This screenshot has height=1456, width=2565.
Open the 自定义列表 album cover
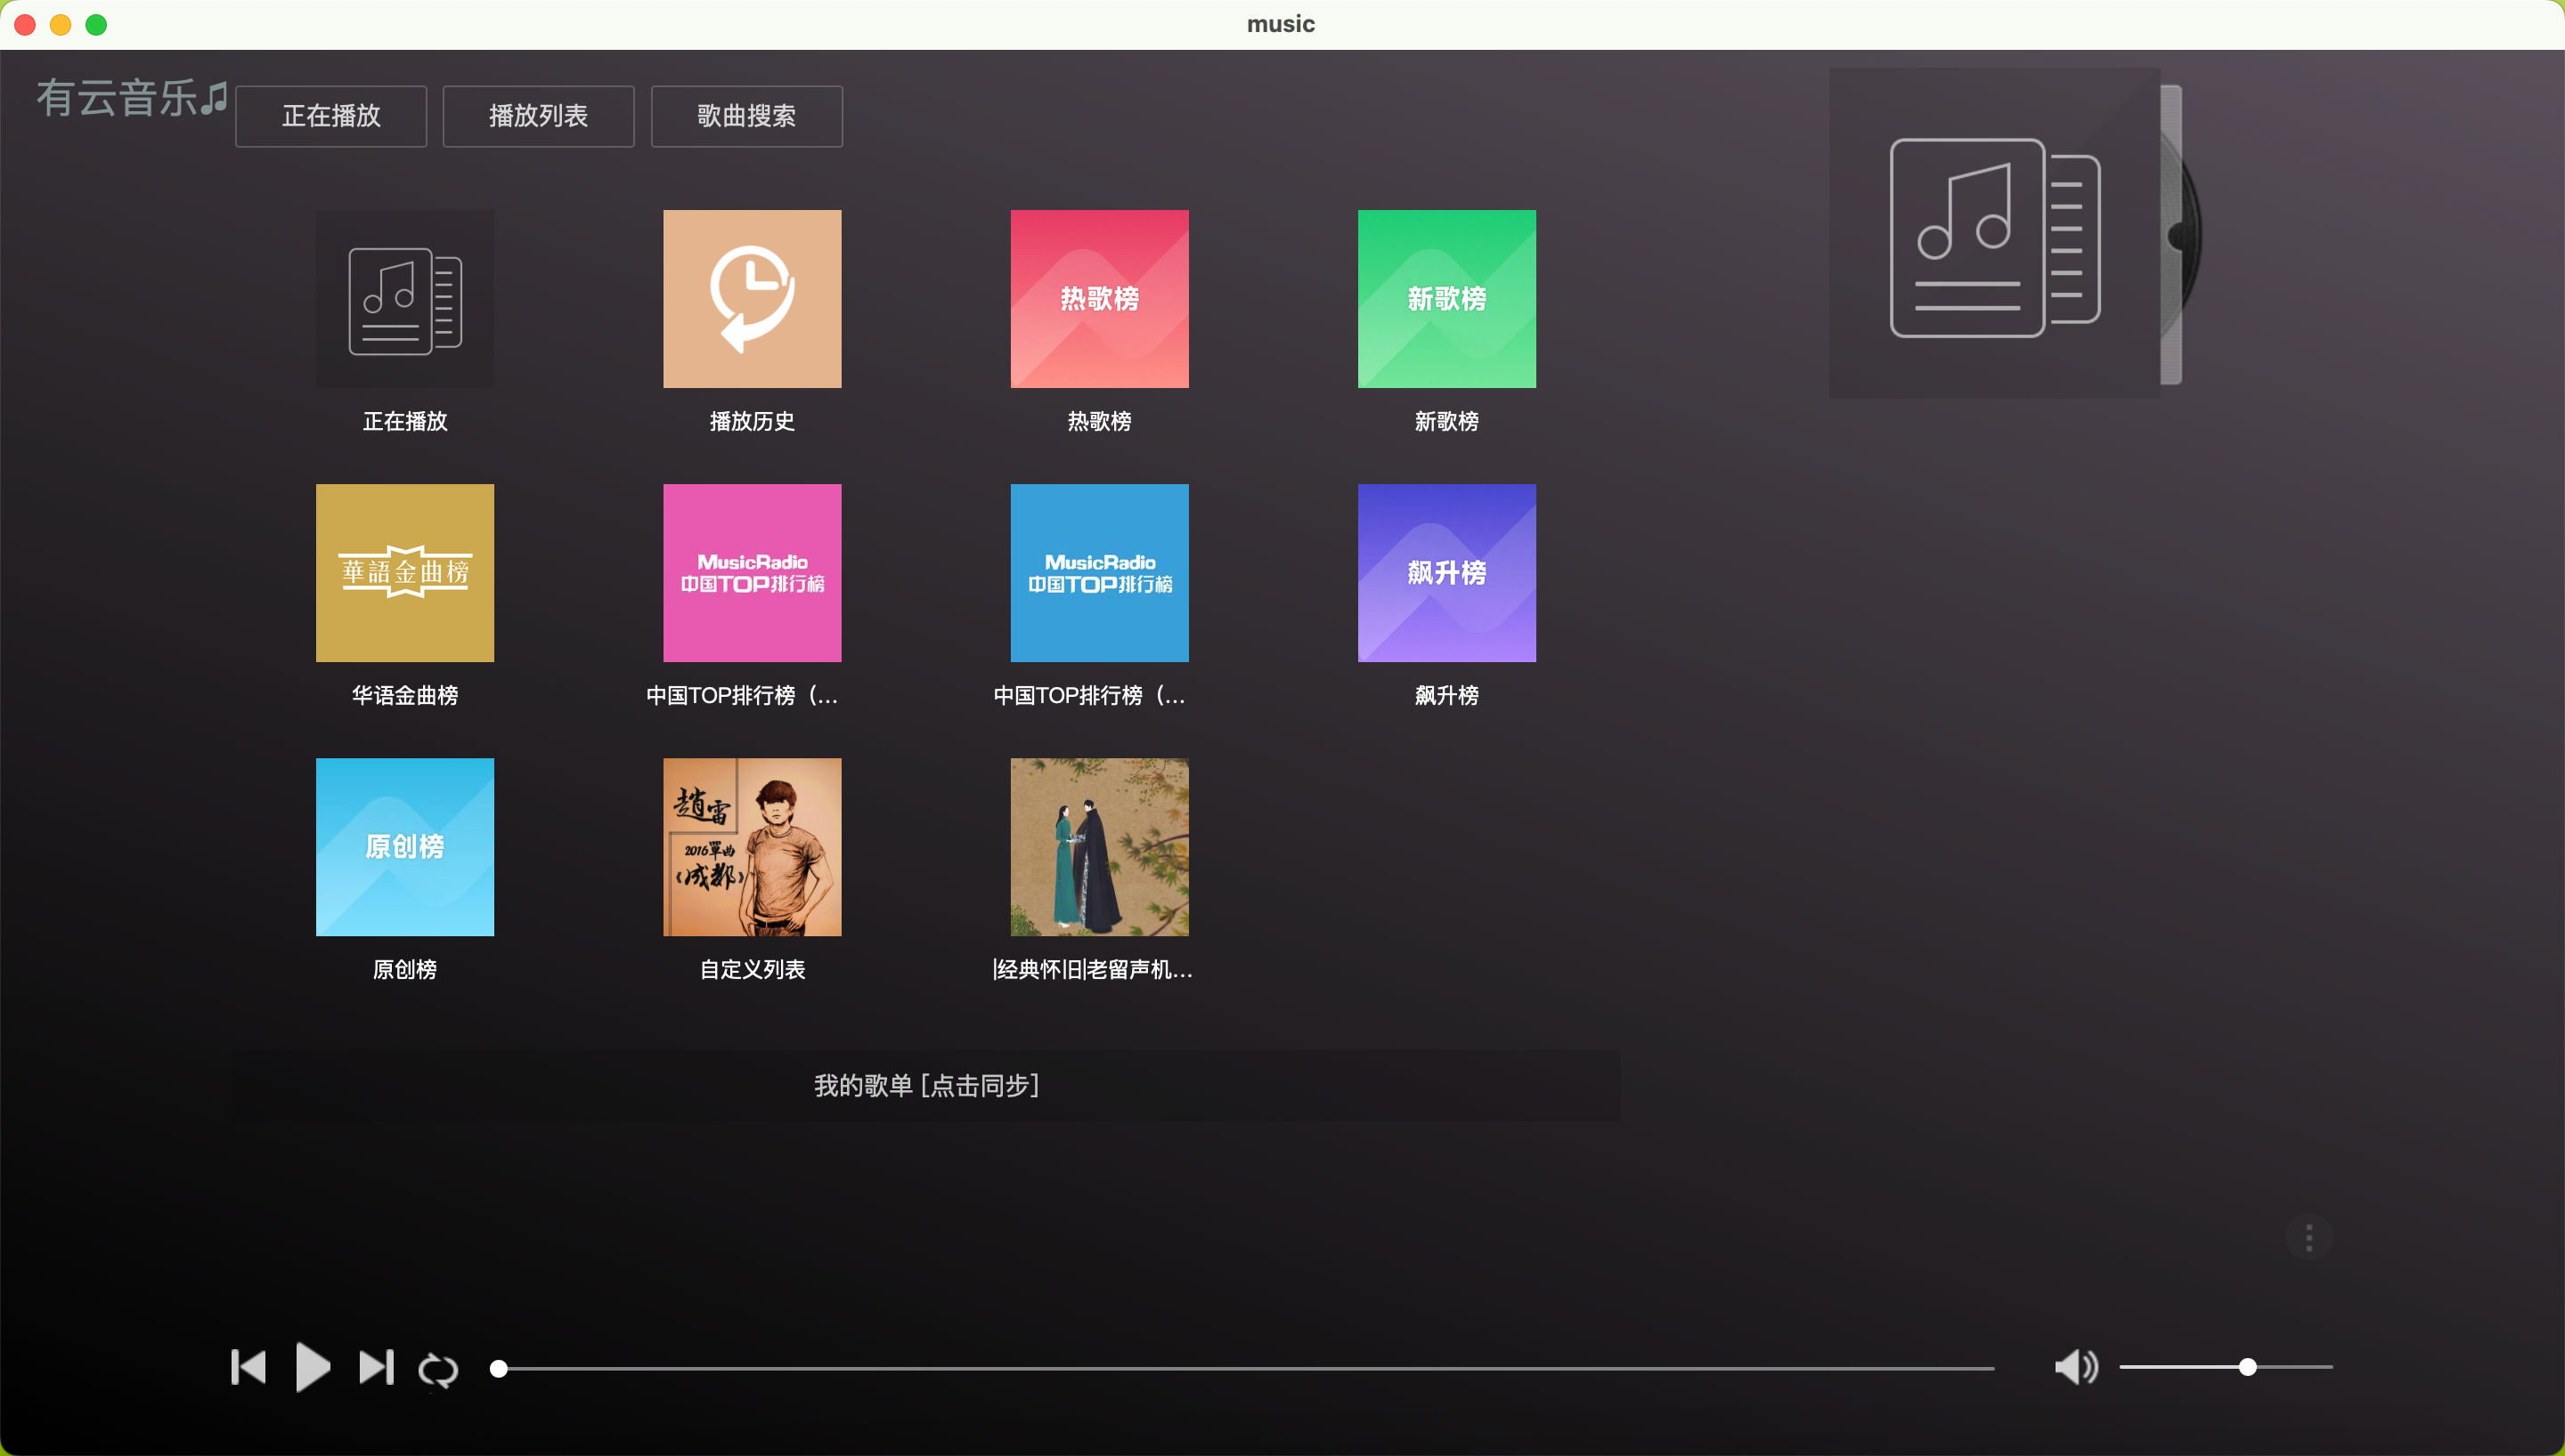coord(753,847)
